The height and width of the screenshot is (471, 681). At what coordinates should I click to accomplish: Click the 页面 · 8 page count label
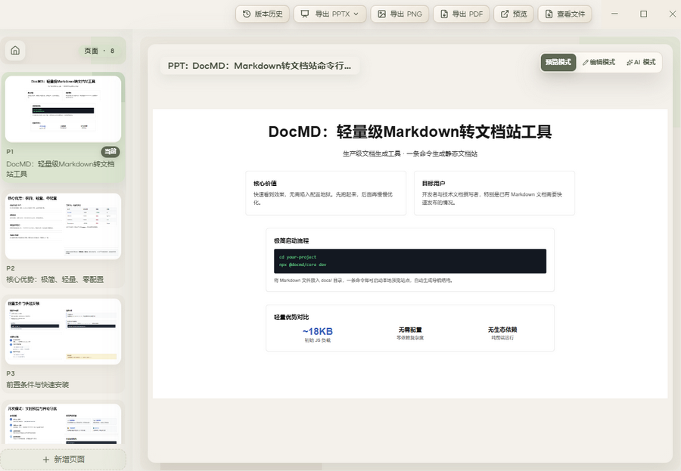click(99, 51)
